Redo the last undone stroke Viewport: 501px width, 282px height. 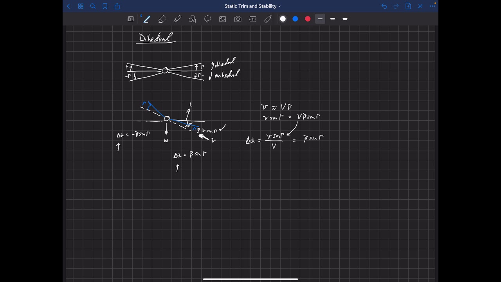point(396,6)
